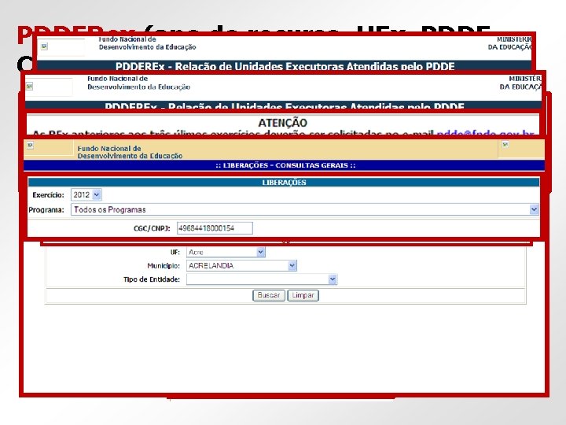Click broken image icon left of Liberações header
This screenshot has height=425, width=566.
click(31, 146)
